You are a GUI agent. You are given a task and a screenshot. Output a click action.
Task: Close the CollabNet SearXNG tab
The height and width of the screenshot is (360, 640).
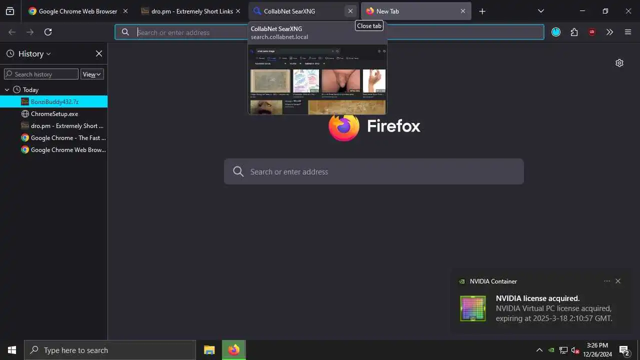tap(350, 11)
